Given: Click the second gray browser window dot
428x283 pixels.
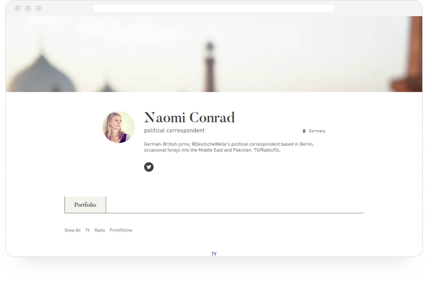Looking at the screenshot, I should (x=28, y=8).
